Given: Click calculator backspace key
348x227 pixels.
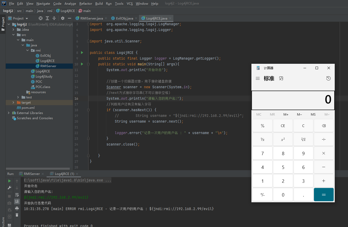Looking at the screenshot, I should [x=324, y=126].
